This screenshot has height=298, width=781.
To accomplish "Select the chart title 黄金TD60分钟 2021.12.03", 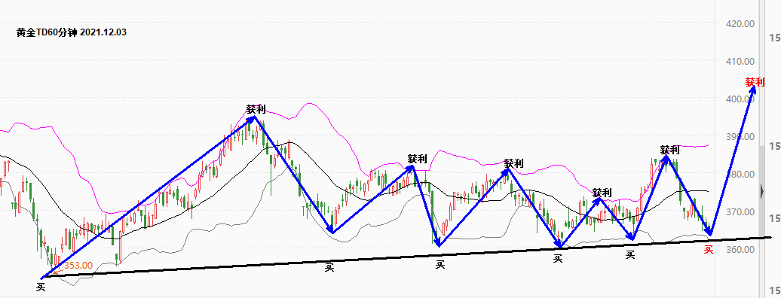I will pyautogui.click(x=71, y=33).
